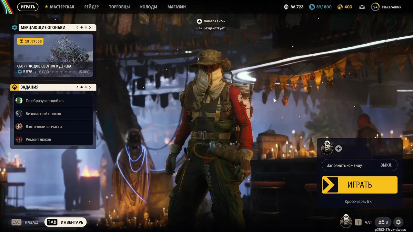Click the avatar icon of Безопасный проход
Screen dimensions: 413x232
19,113
